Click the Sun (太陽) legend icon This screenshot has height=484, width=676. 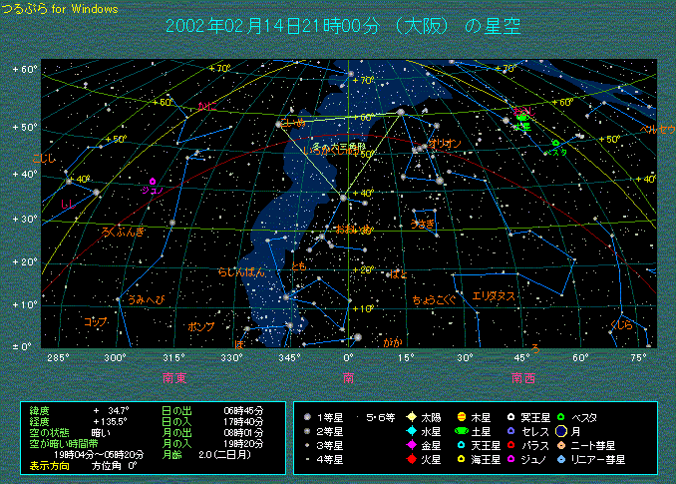[x=411, y=416]
